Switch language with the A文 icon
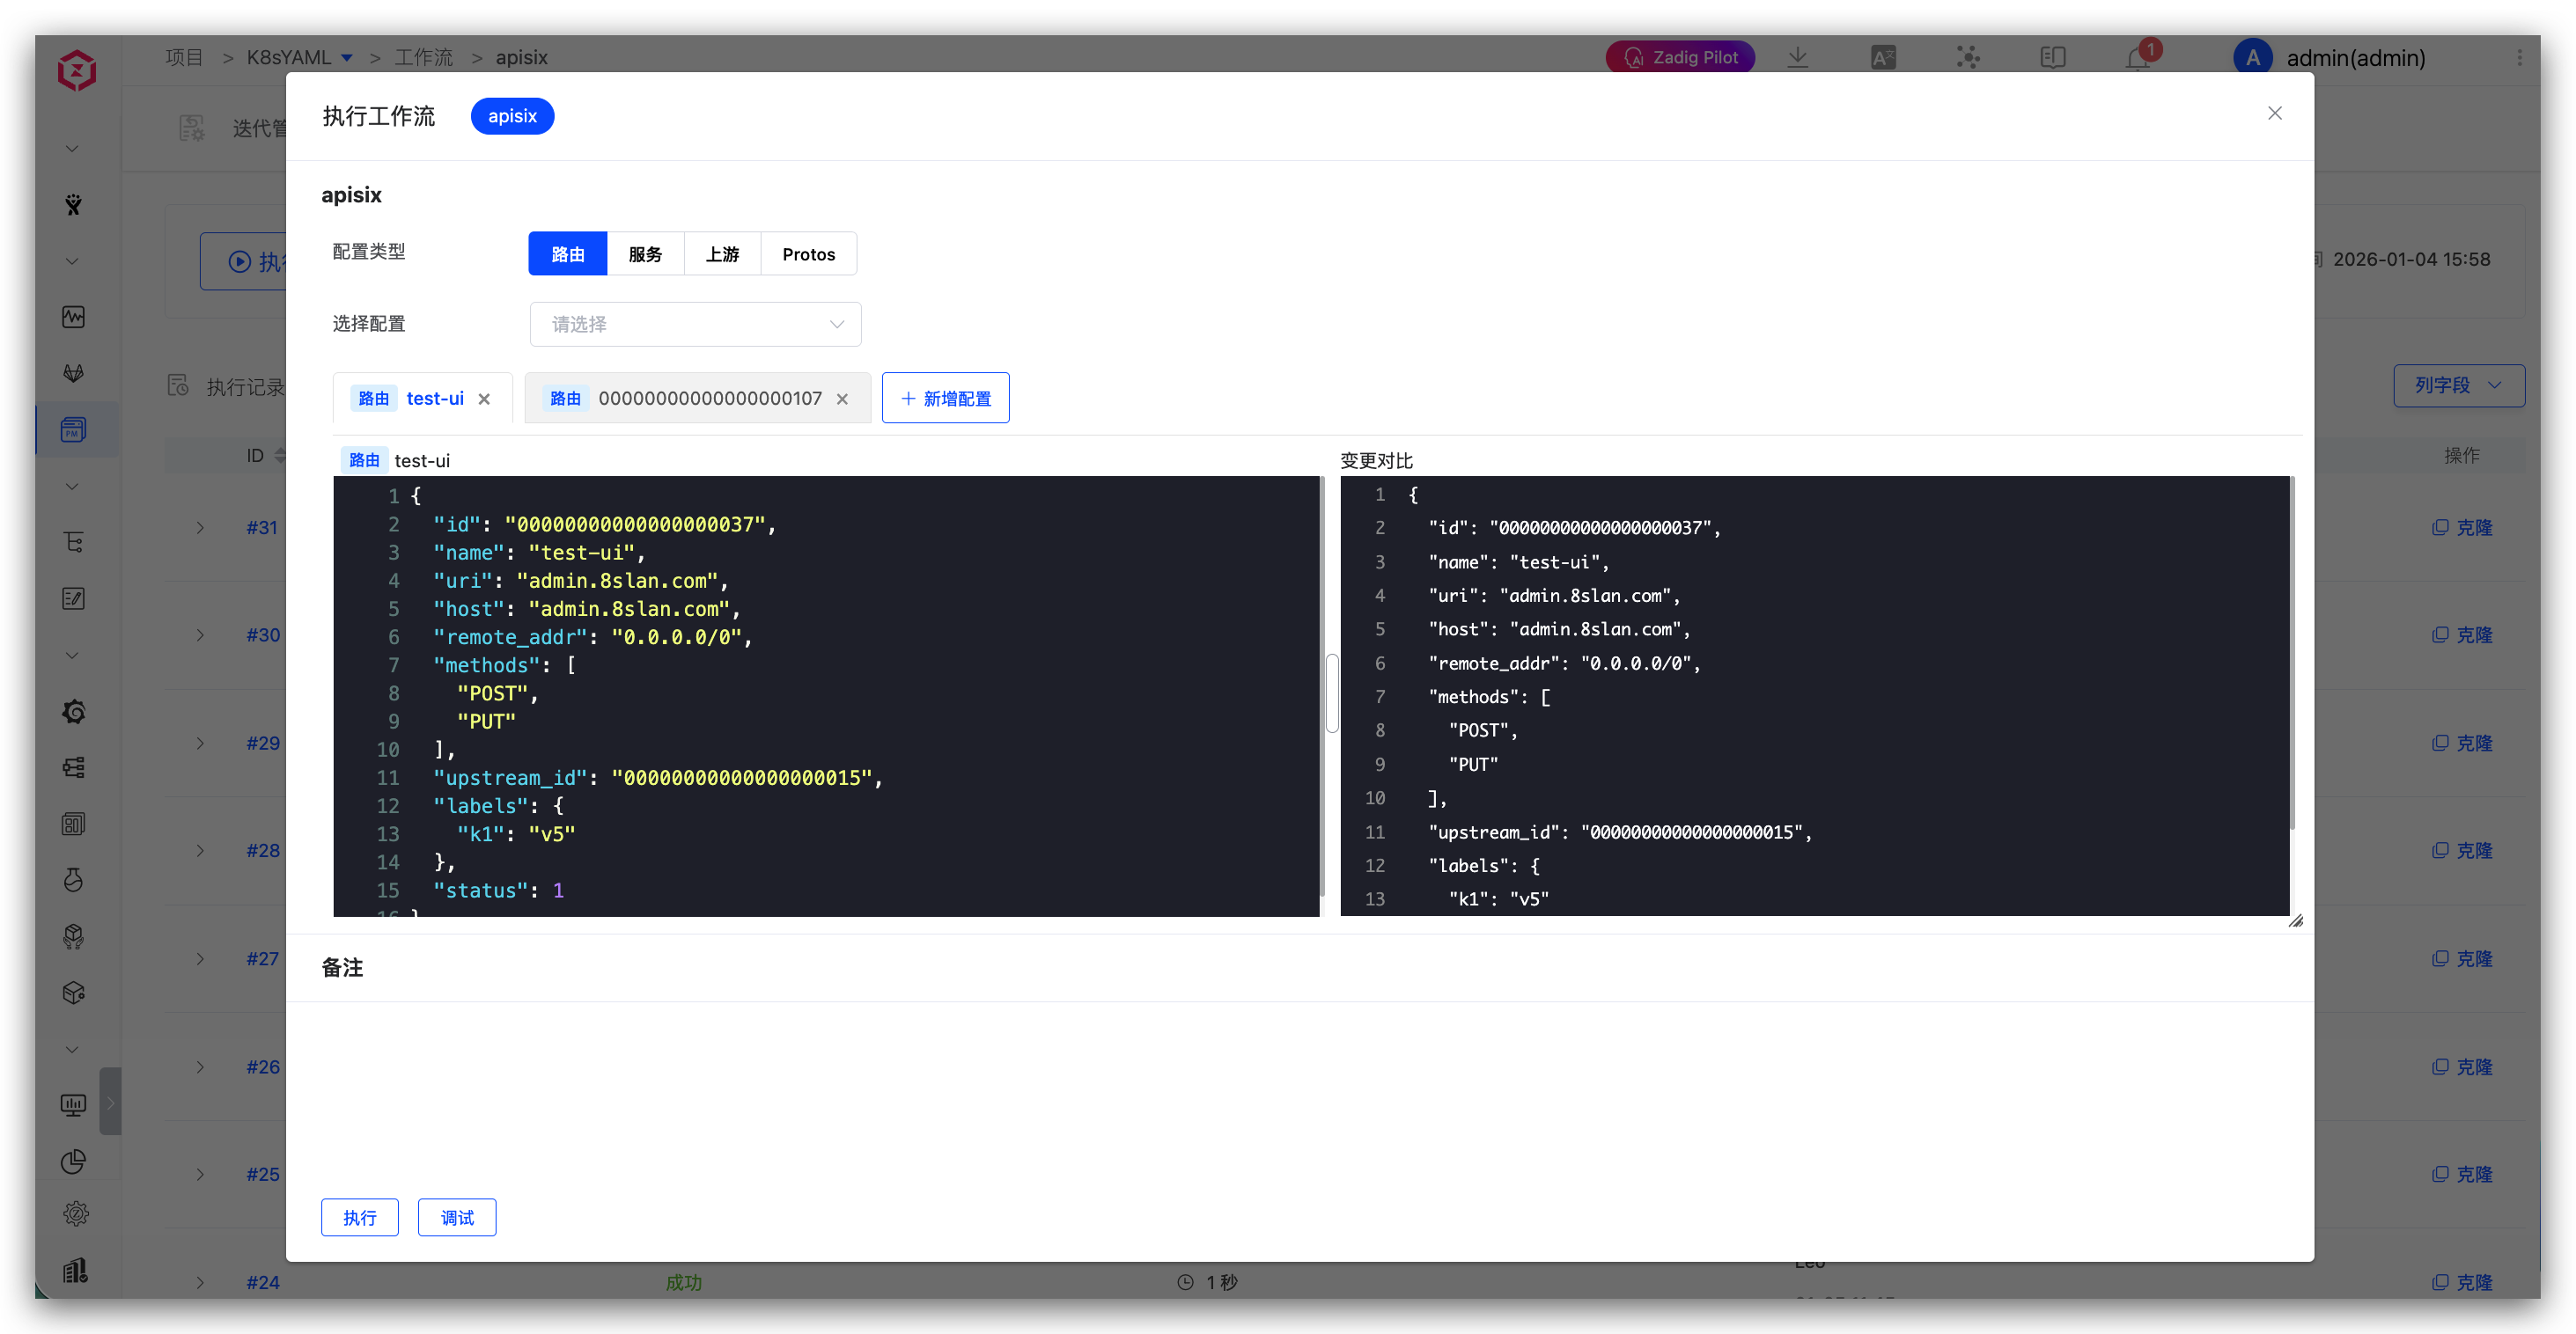This screenshot has width=2576, height=1334. tap(1883, 57)
